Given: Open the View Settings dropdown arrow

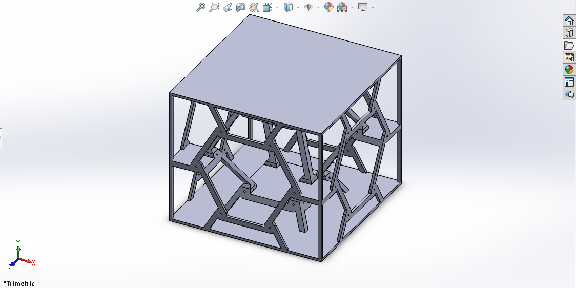Looking at the screenshot, I should point(373,7).
